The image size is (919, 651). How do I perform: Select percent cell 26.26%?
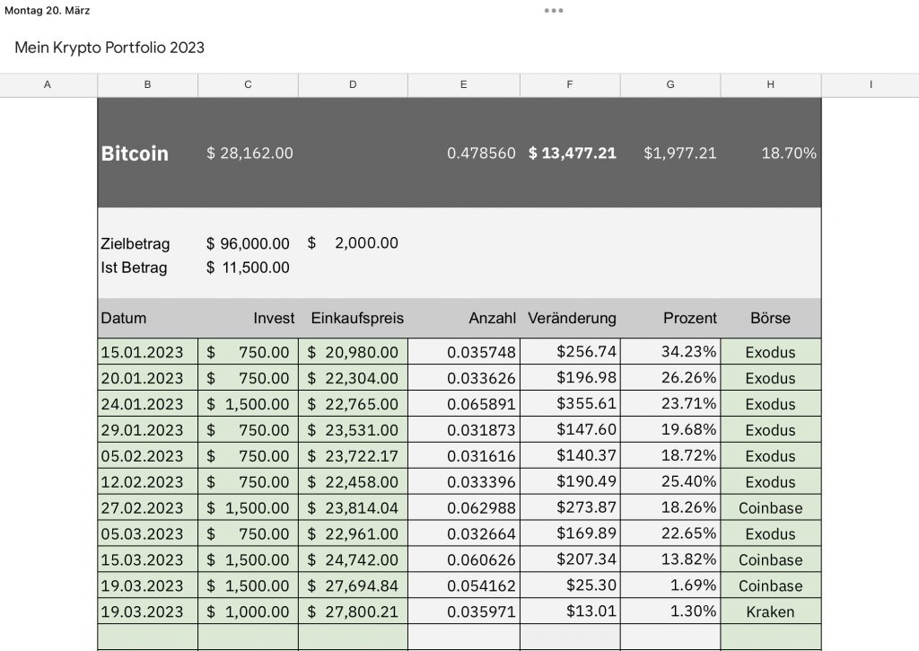(x=670, y=378)
